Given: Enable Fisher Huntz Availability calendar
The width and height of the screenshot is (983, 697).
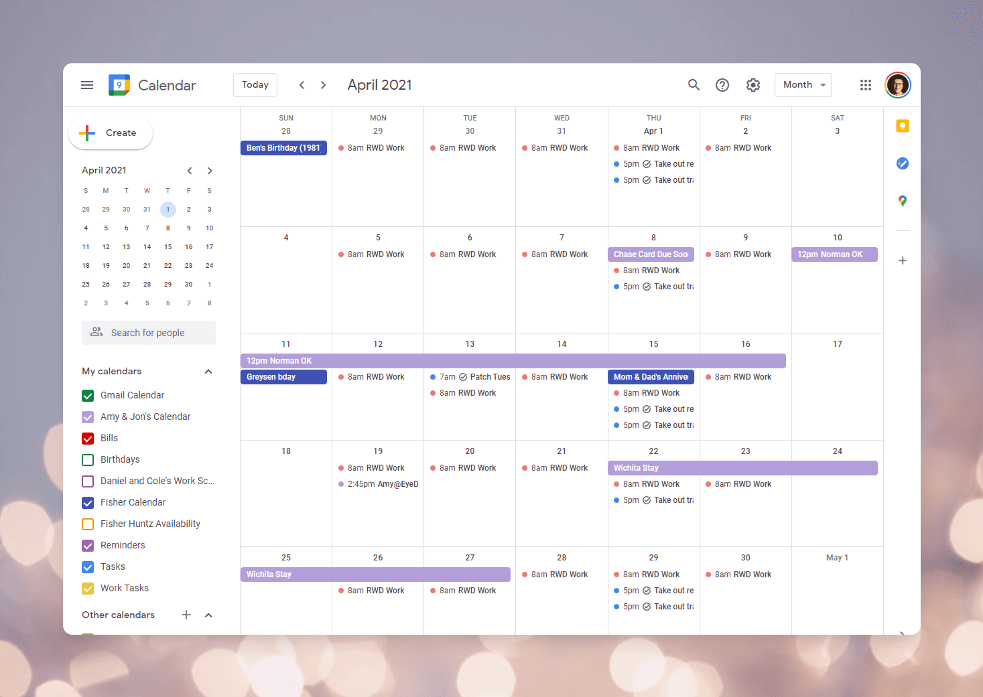Looking at the screenshot, I should (88, 524).
